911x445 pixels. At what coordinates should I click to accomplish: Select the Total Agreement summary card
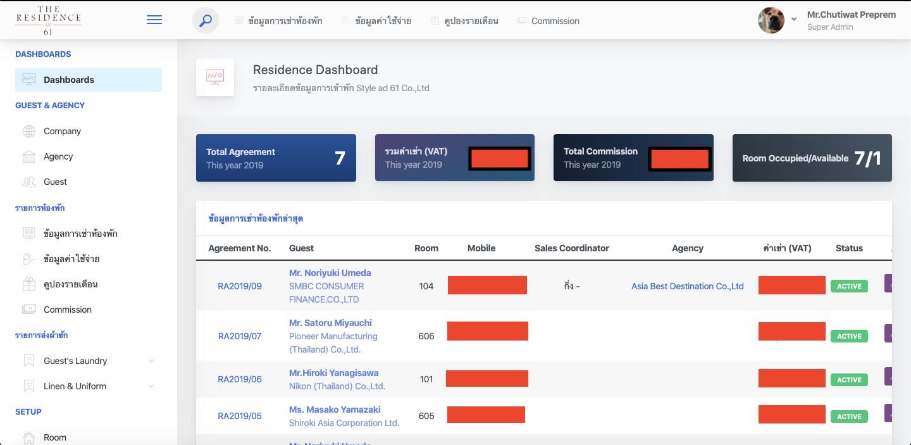pyautogui.click(x=276, y=158)
